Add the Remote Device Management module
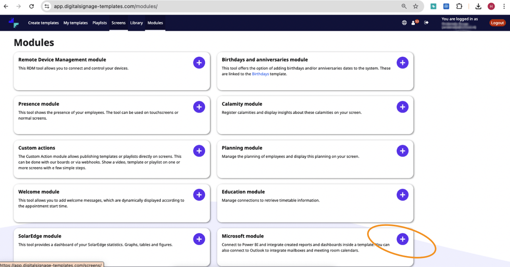The width and height of the screenshot is (510, 267). click(199, 63)
